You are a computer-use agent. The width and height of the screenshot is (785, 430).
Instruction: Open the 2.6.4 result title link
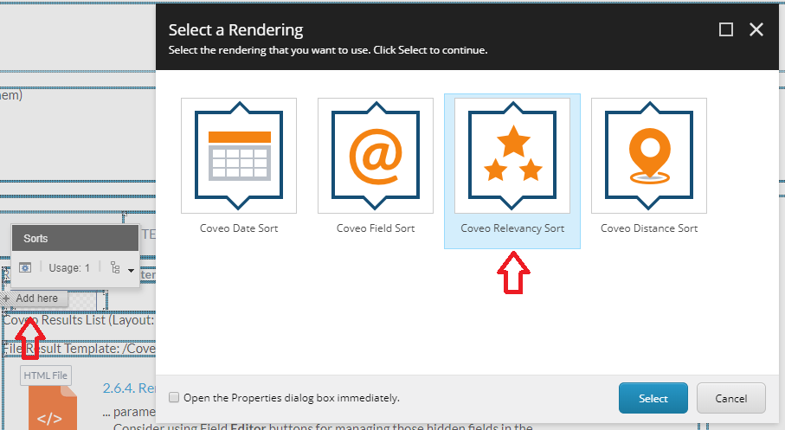(129, 388)
